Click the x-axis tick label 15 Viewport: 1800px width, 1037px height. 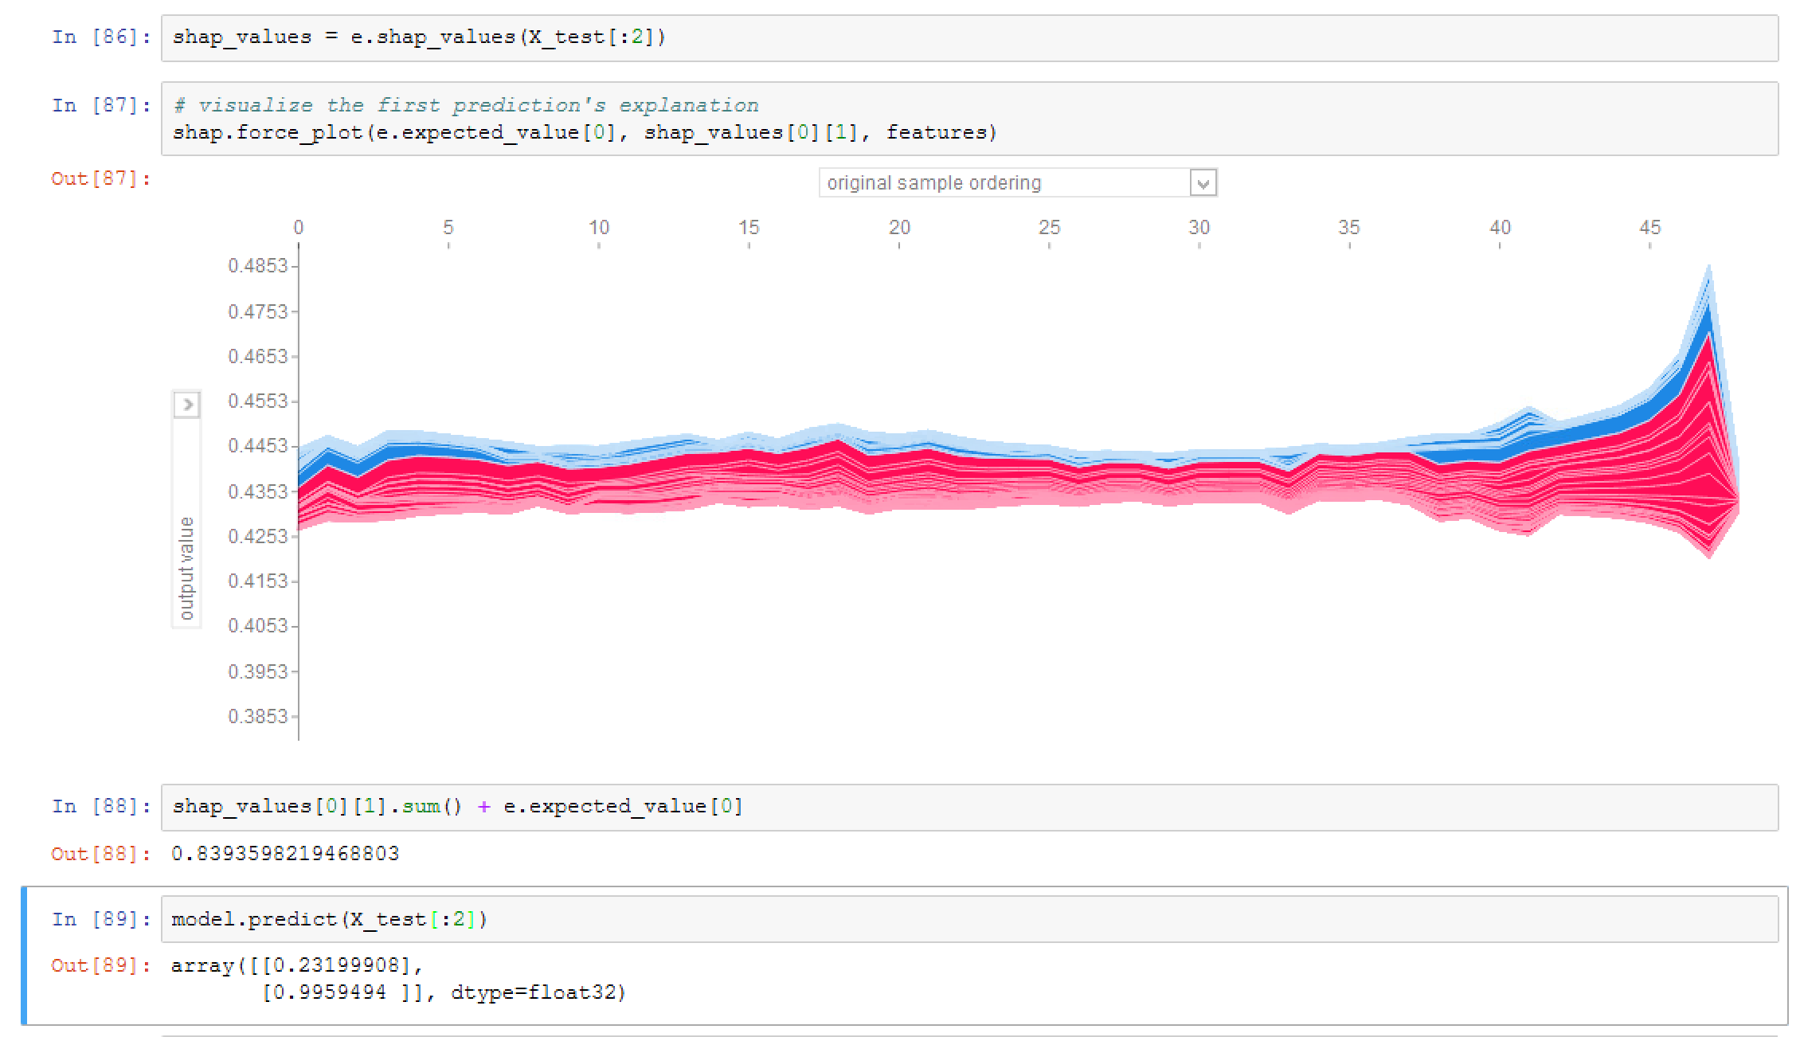[749, 228]
